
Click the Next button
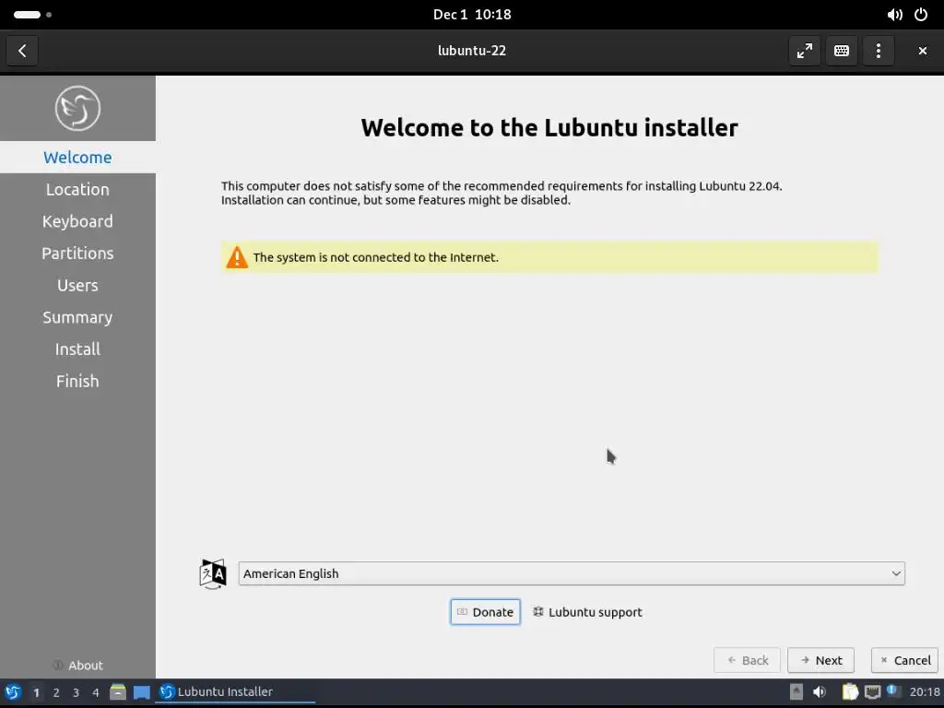(820, 660)
